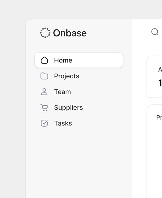Open the Suppliers section
The image size is (162, 198).
point(79,107)
